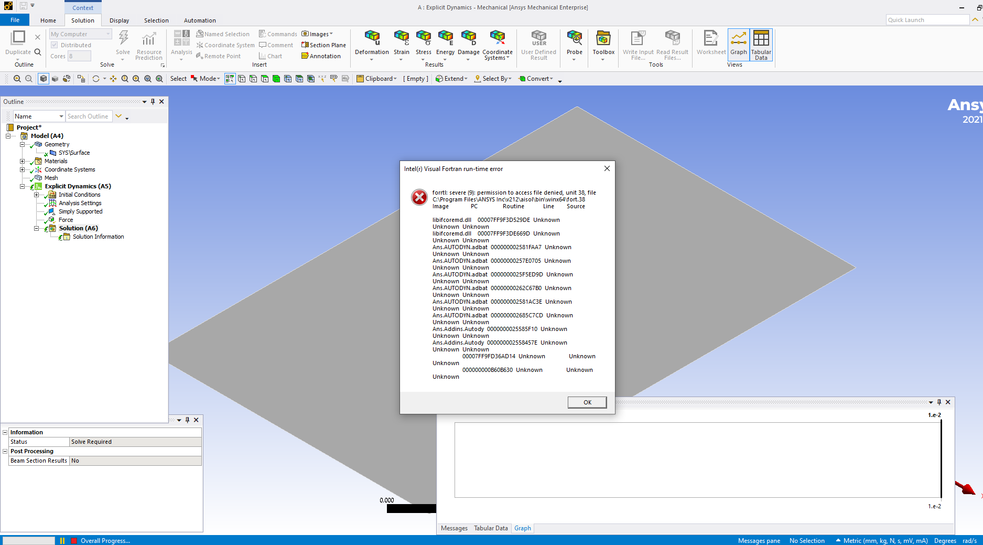Open the Probe menu
983x545 pixels.
[x=575, y=45]
